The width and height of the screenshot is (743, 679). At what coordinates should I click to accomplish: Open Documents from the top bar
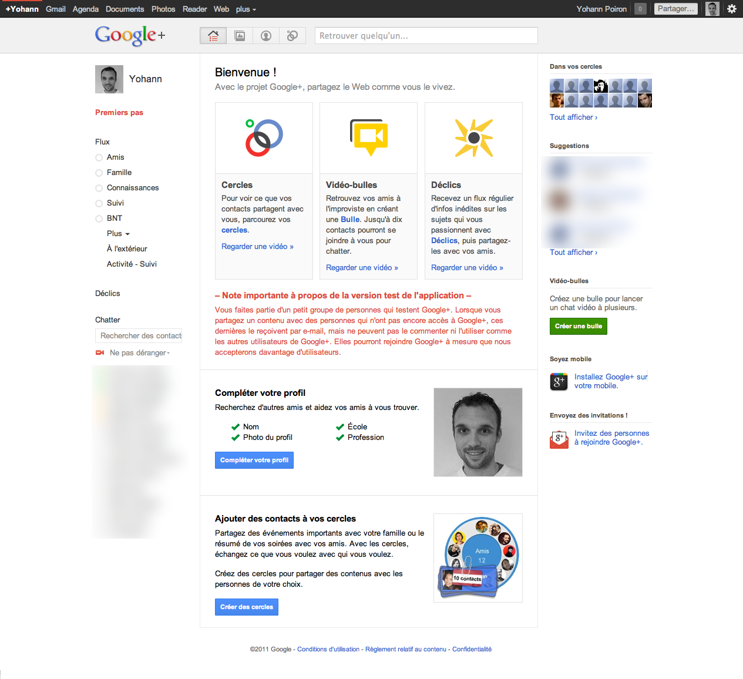pyautogui.click(x=125, y=9)
